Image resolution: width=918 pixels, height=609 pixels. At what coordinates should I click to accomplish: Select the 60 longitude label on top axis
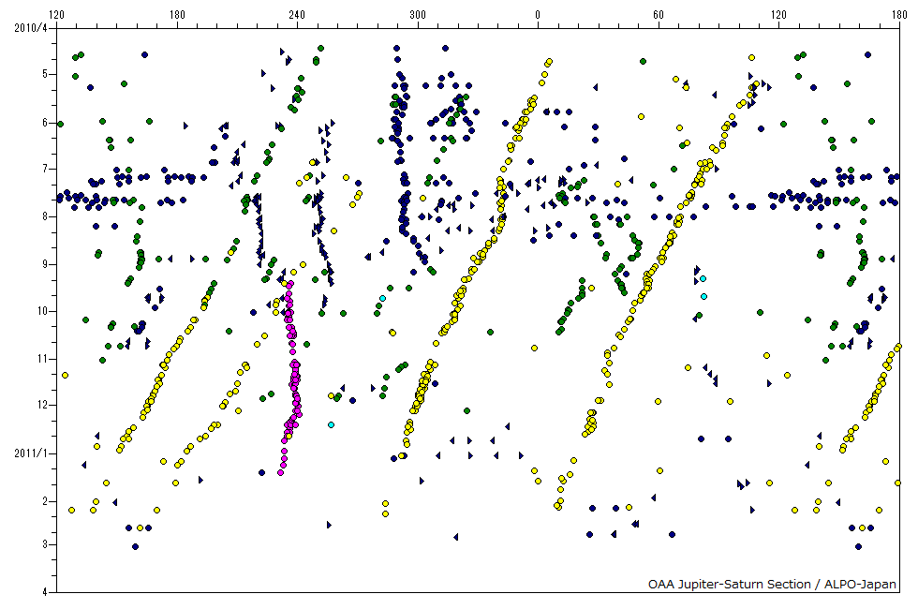pyautogui.click(x=658, y=15)
